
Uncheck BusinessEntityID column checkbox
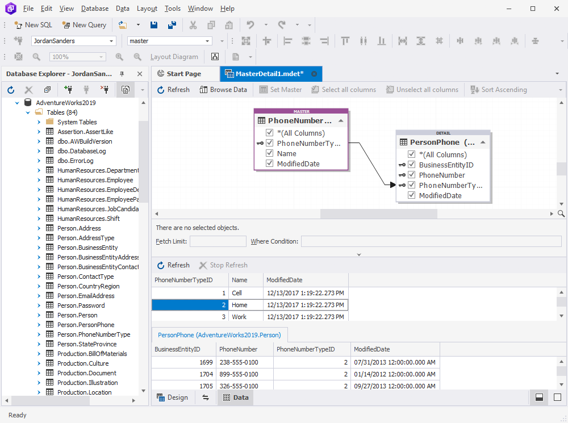point(411,165)
